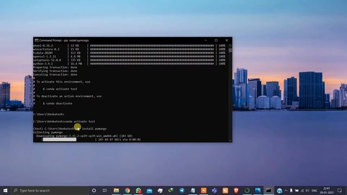Open Microsoft Teams from the taskbar
Image resolution: width=347 pixels, height=195 pixels.
coord(214,190)
